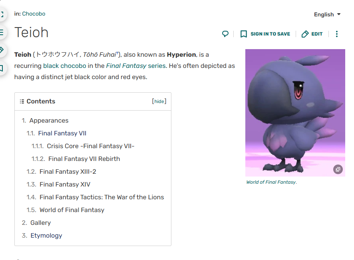Open the Final Fantasy series link

[x=136, y=65]
